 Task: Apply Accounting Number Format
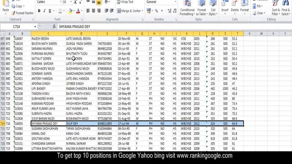149,11
